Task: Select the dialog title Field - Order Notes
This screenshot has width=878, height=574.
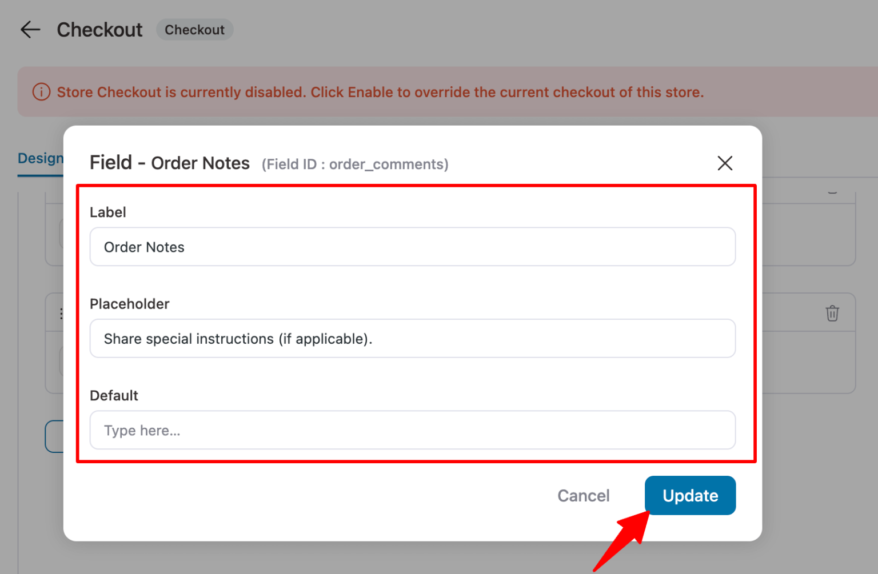Action: pyautogui.click(x=169, y=163)
